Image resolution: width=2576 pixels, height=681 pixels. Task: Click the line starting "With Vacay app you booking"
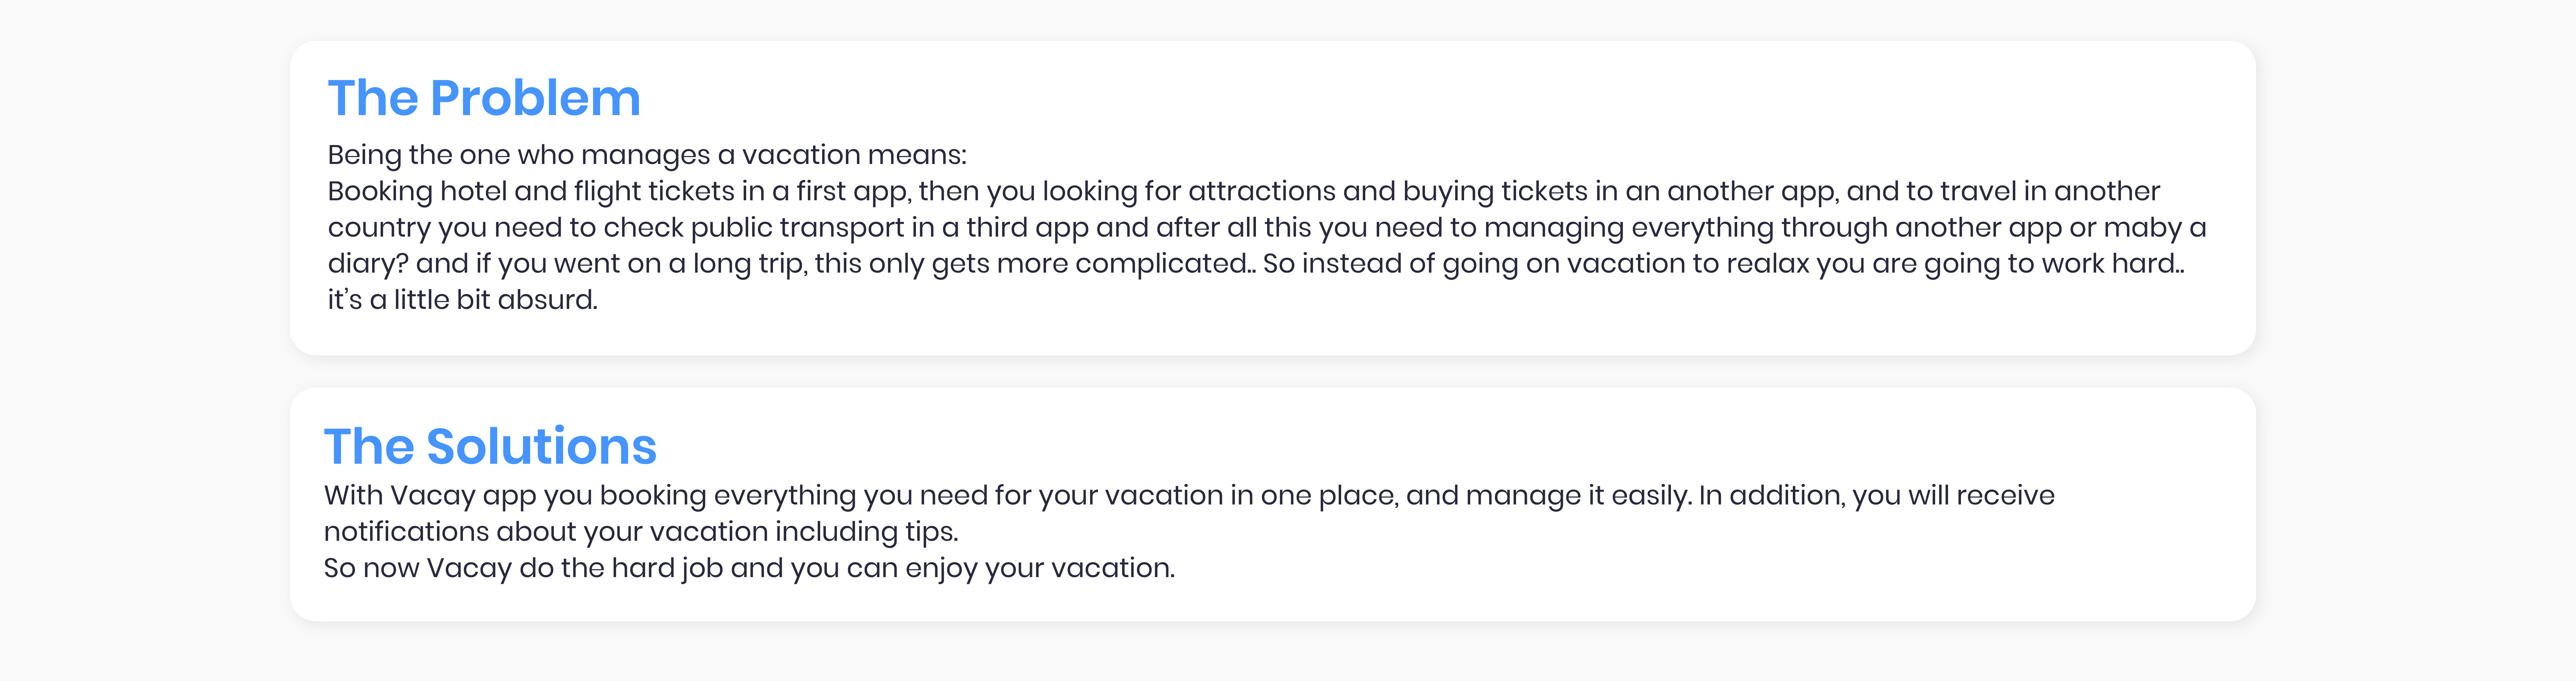tap(1189, 495)
